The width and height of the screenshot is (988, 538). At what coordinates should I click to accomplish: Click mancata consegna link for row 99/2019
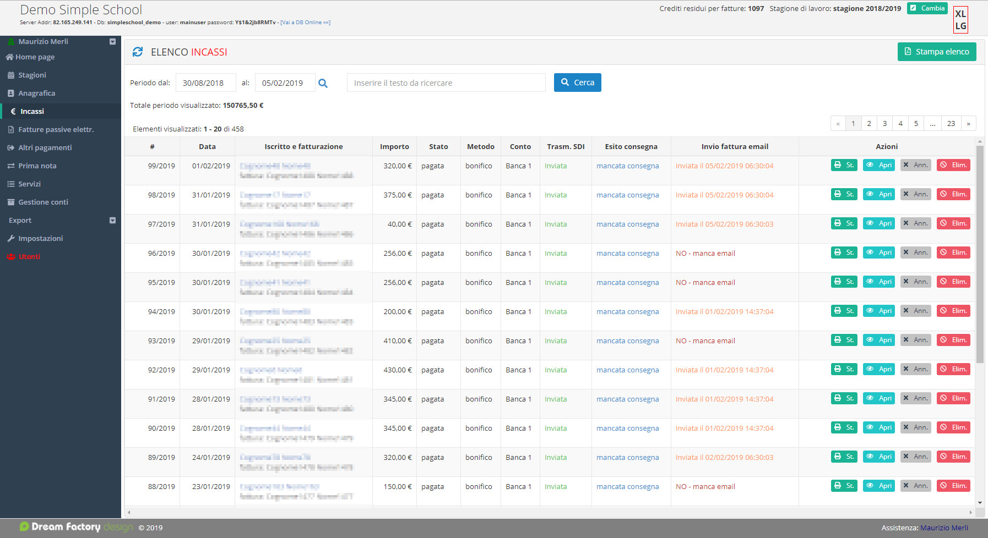pos(627,166)
